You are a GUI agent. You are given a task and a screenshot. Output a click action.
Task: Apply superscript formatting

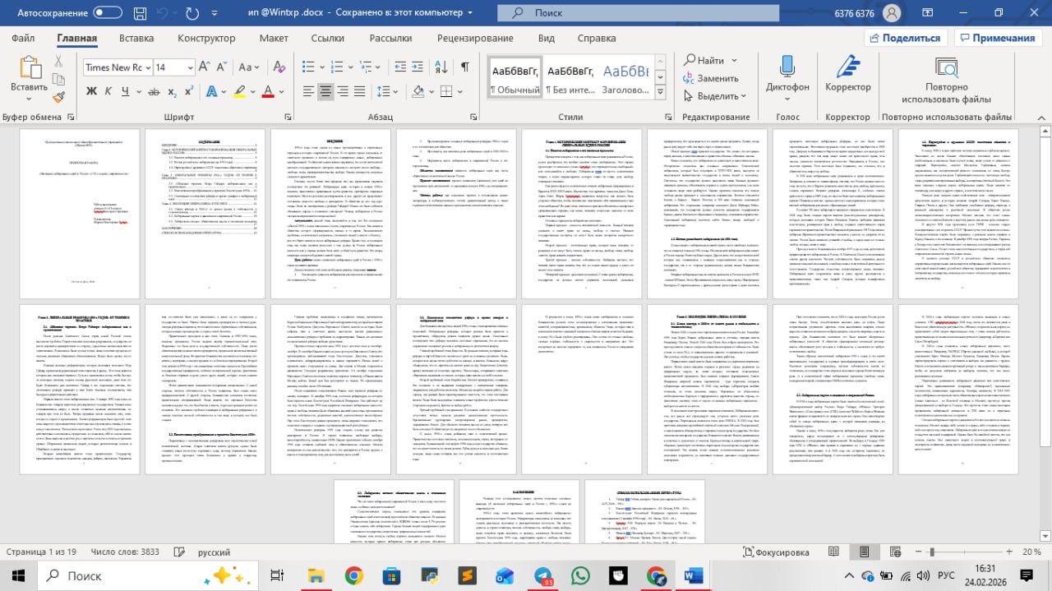click(x=189, y=91)
